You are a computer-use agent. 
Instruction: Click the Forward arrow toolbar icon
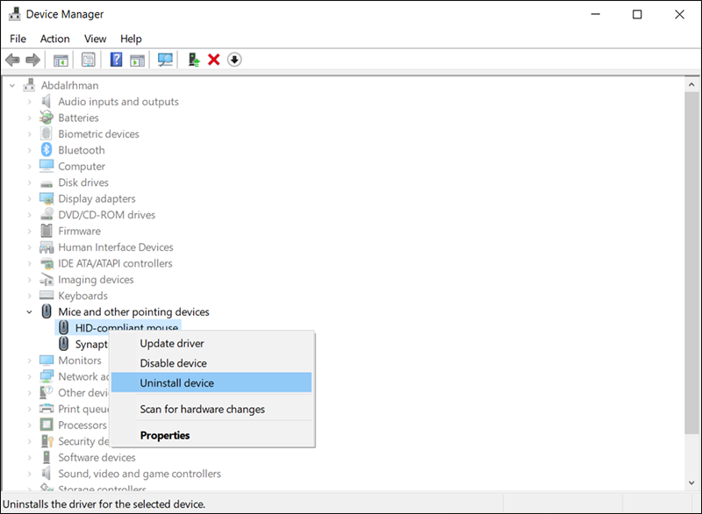point(32,60)
